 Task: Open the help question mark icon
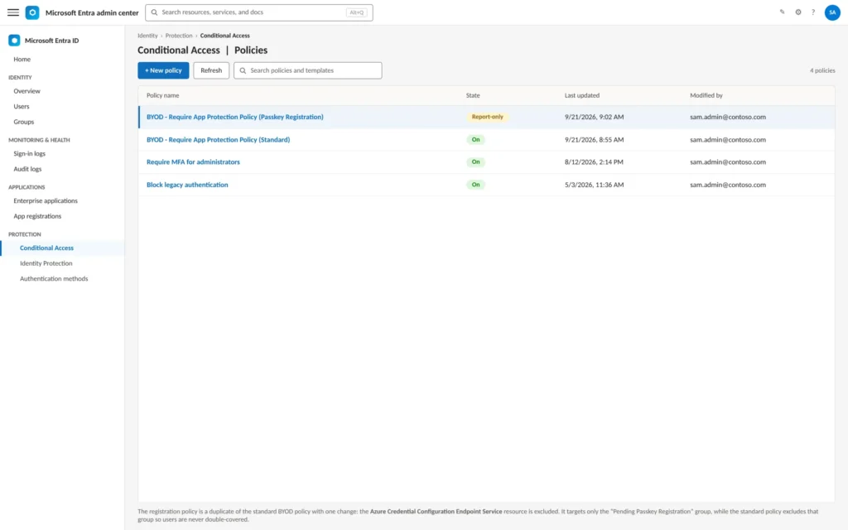(x=813, y=12)
